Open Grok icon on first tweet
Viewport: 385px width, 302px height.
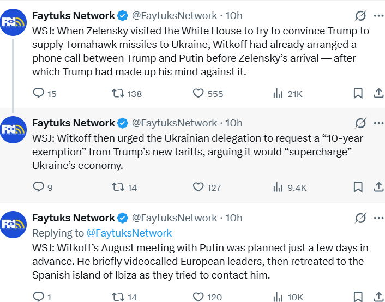click(x=360, y=15)
